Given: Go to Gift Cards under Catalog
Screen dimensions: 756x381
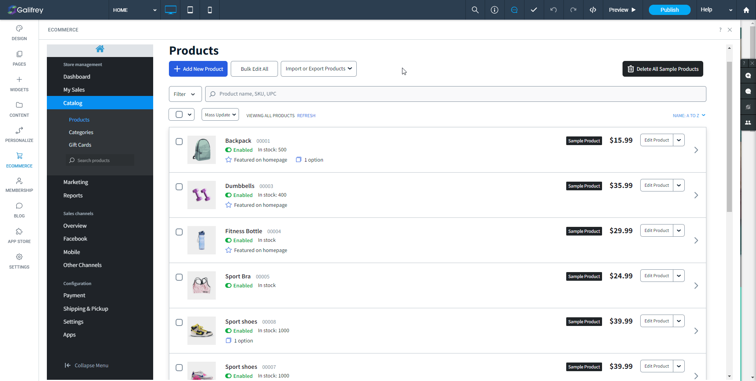Looking at the screenshot, I should pos(80,145).
